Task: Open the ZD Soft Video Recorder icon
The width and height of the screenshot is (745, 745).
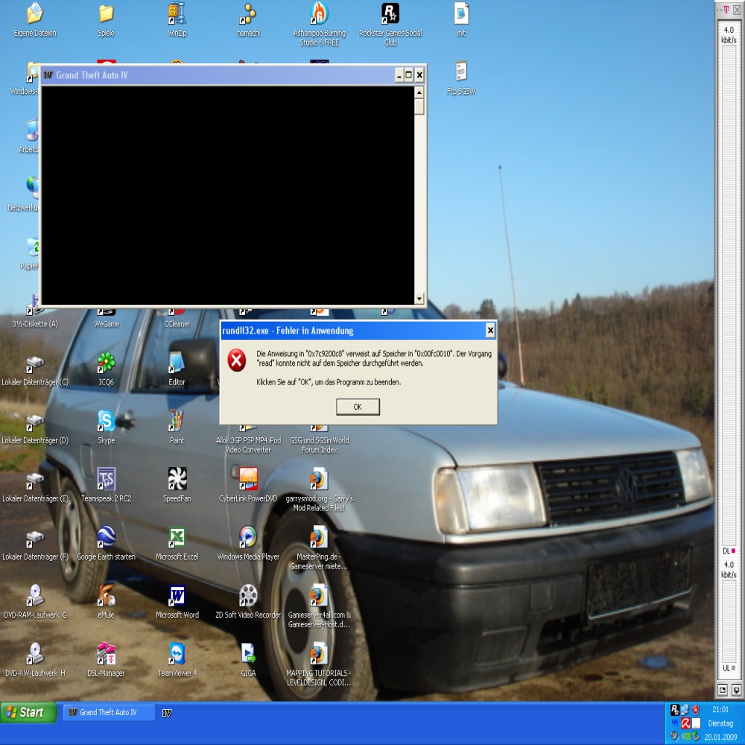Action: (x=248, y=595)
